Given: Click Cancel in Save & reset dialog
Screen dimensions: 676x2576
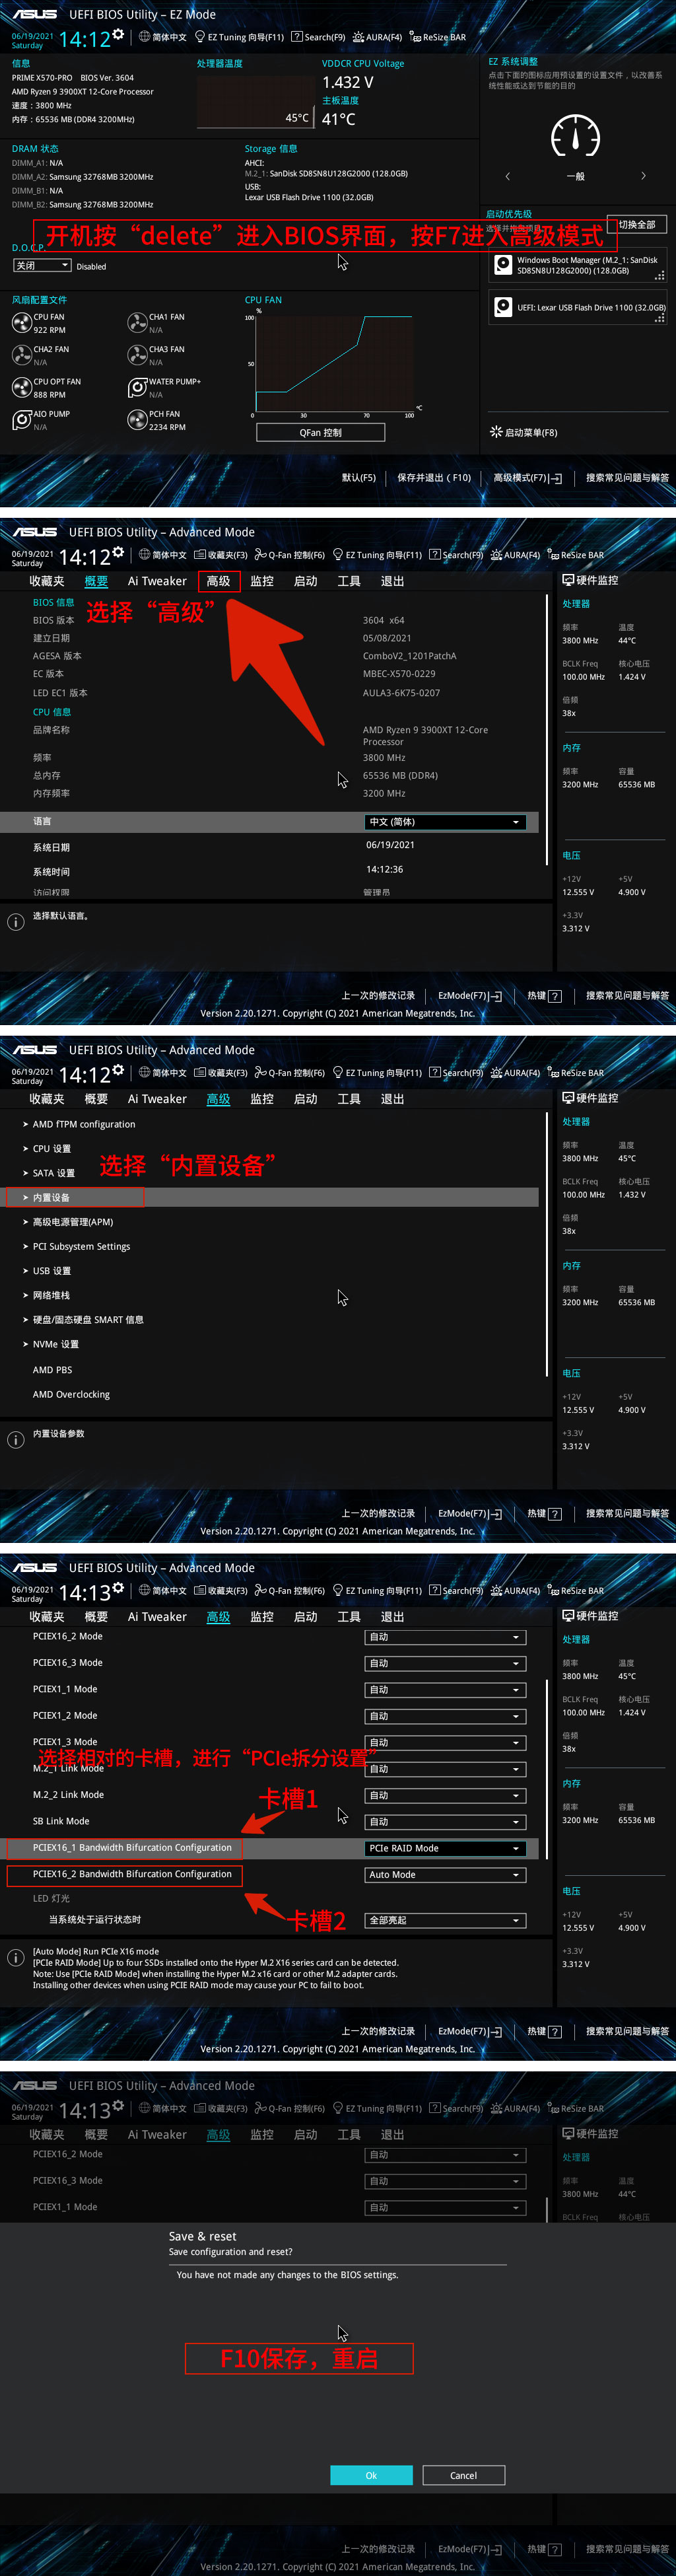Looking at the screenshot, I should click(464, 2475).
